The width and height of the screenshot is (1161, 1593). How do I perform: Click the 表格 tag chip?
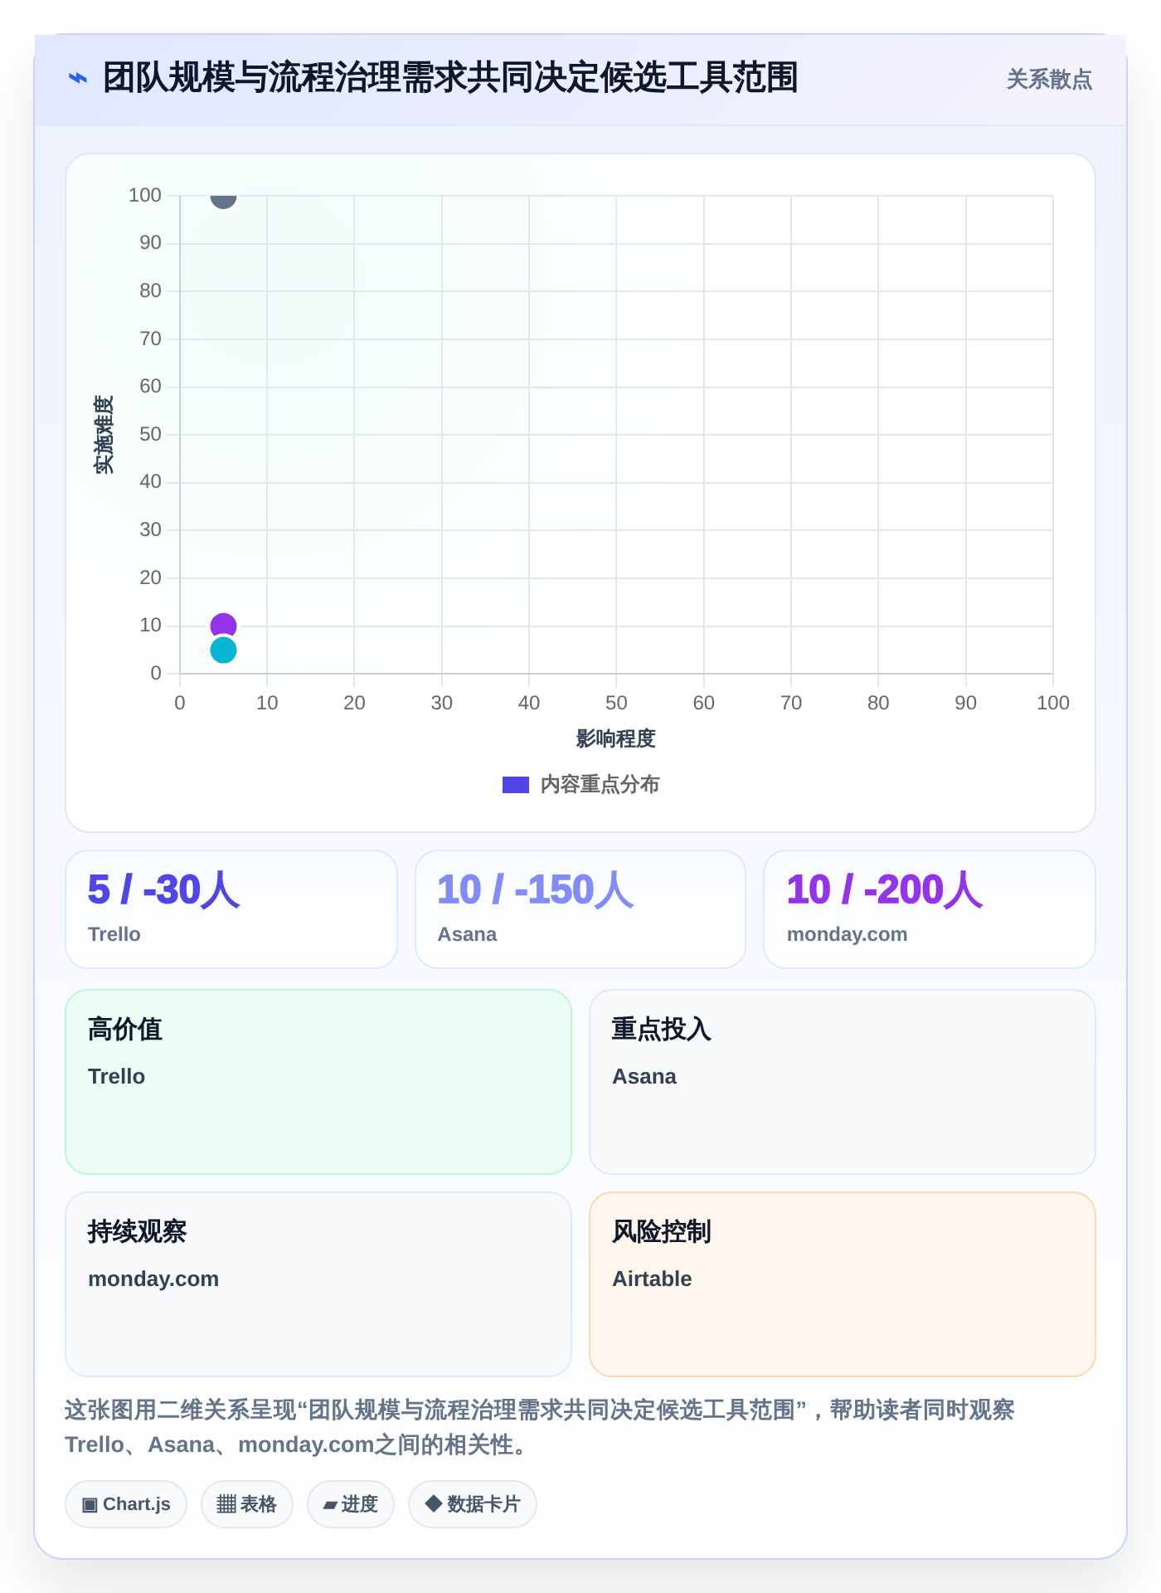247,1504
